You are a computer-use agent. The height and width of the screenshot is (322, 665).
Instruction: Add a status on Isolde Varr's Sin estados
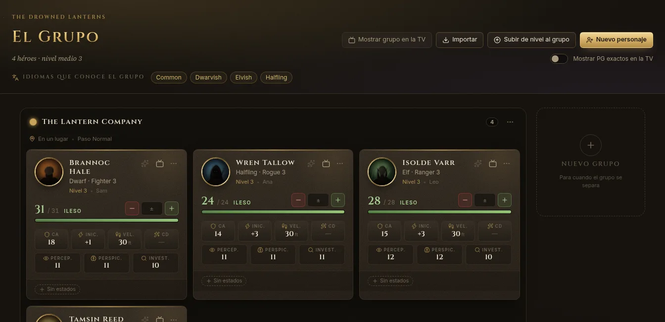click(390, 281)
